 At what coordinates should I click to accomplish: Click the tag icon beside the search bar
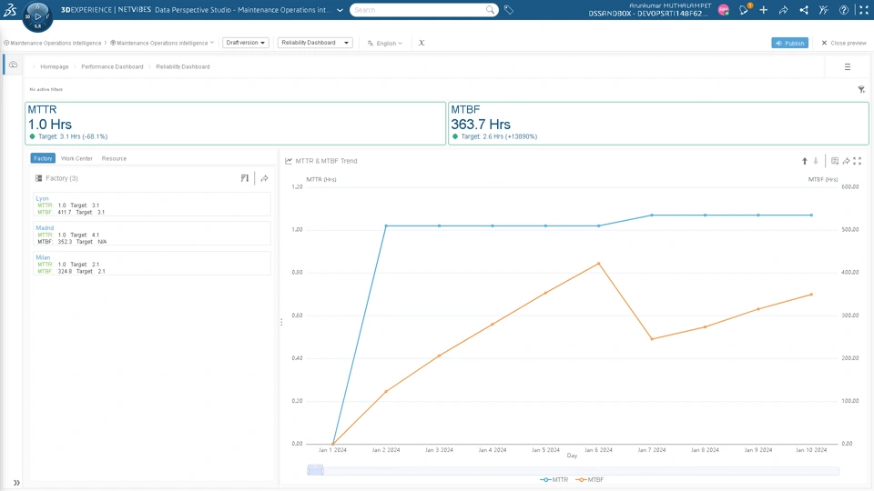(x=509, y=10)
